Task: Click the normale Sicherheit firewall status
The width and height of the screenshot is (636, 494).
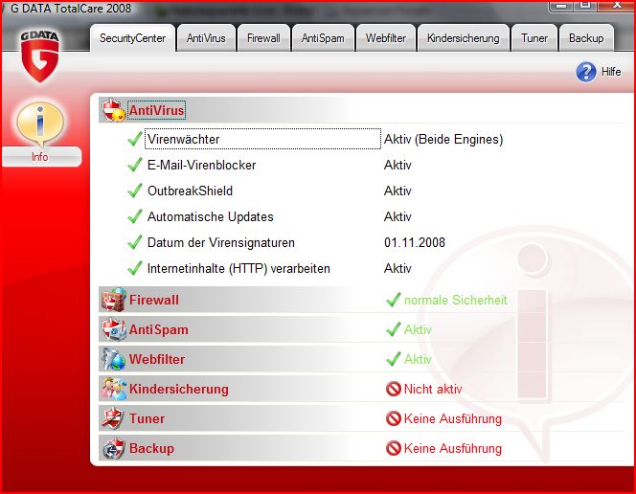Action: [x=456, y=300]
